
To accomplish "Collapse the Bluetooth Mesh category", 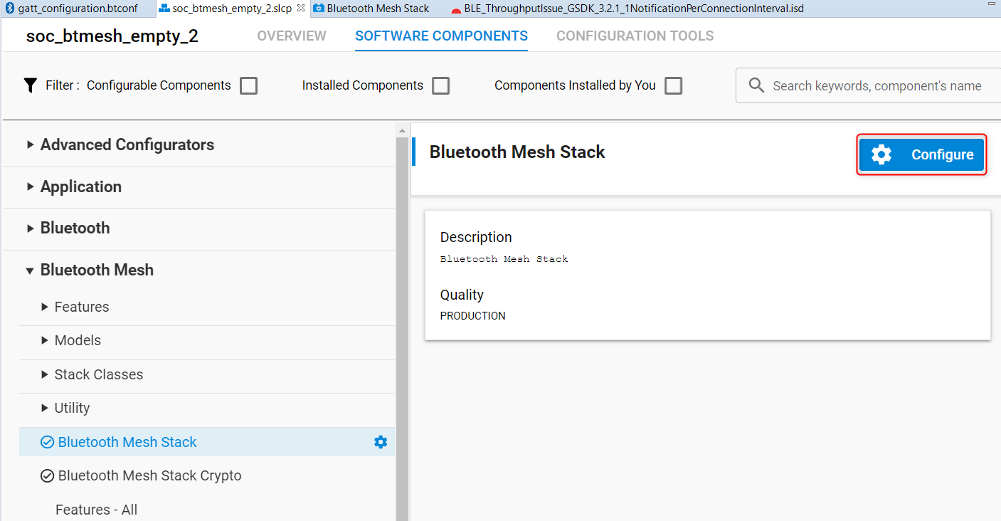I will [x=30, y=270].
